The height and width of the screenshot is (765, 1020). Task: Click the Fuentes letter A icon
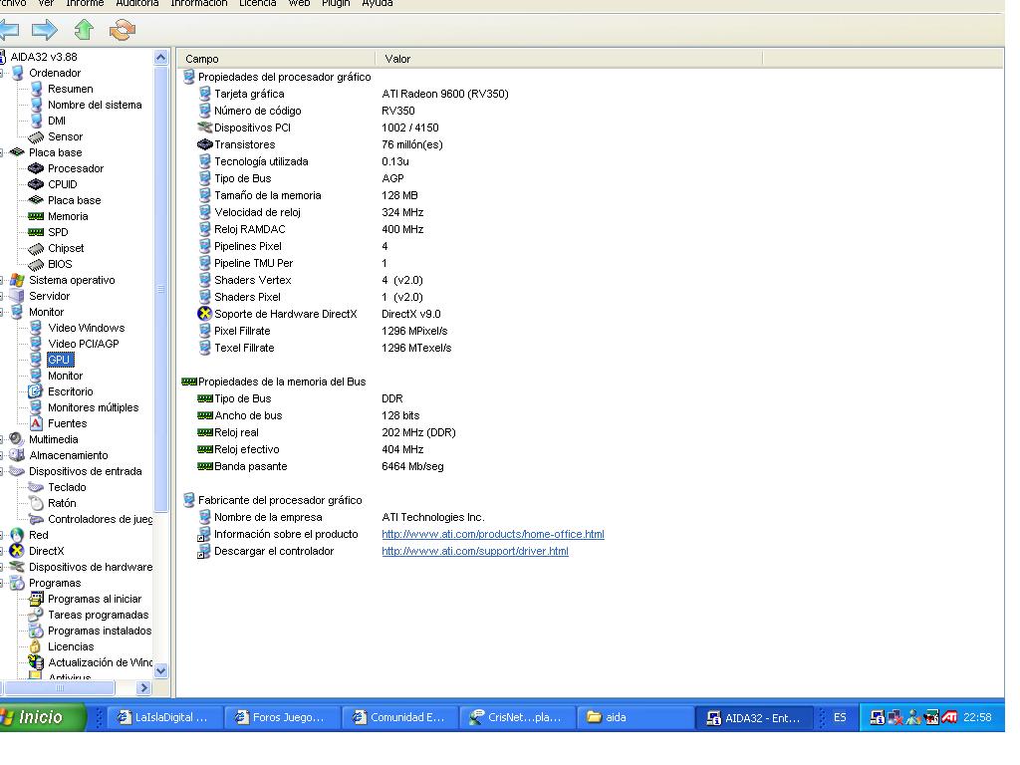click(x=36, y=423)
